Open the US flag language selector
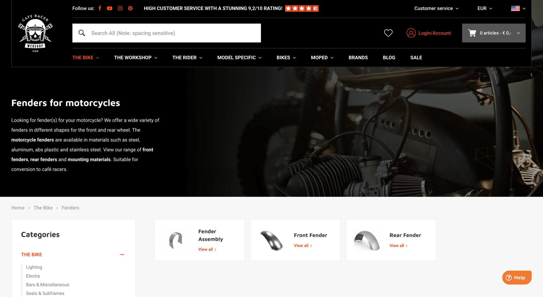Screen dimensions: 543x297 (518, 8)
